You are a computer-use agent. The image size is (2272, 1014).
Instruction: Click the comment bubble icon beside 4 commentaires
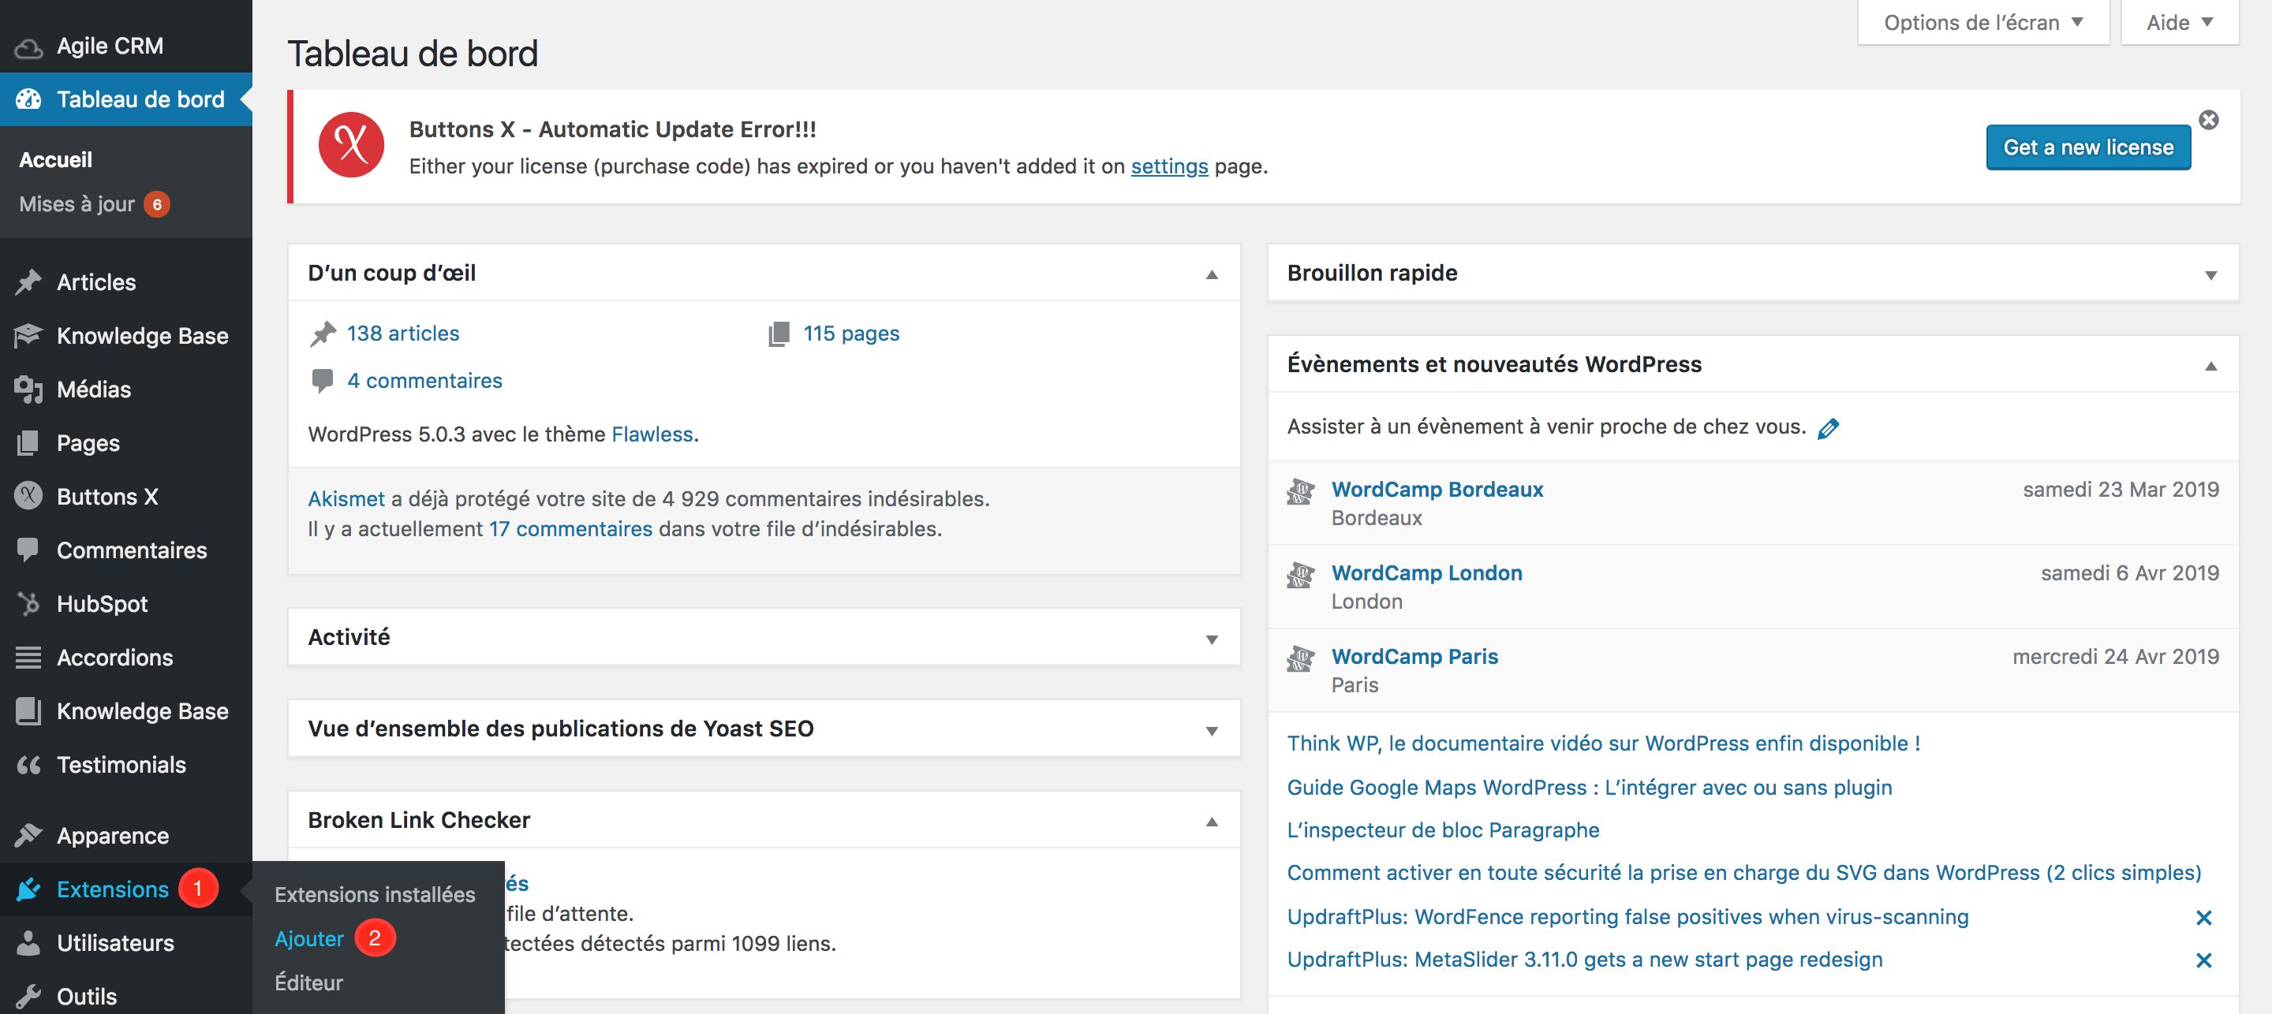(323, 381)
